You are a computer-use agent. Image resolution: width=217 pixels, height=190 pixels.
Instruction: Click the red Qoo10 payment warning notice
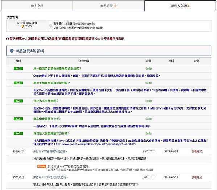65,39
